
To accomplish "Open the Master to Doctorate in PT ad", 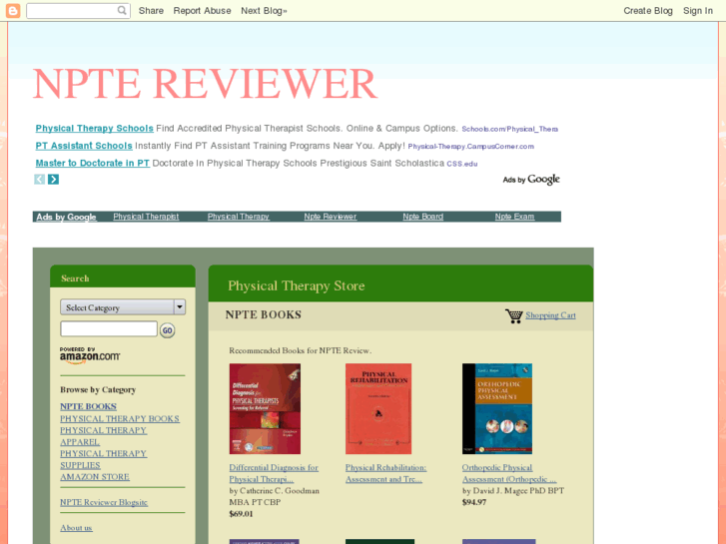I will coord(93,163).
